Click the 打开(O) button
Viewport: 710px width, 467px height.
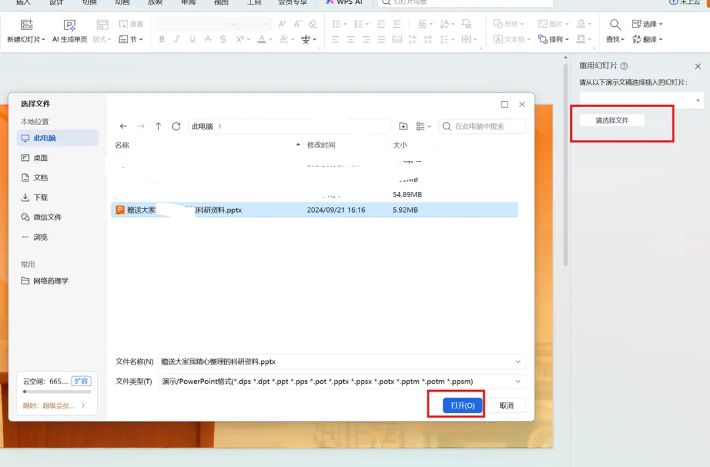(462, 405)
